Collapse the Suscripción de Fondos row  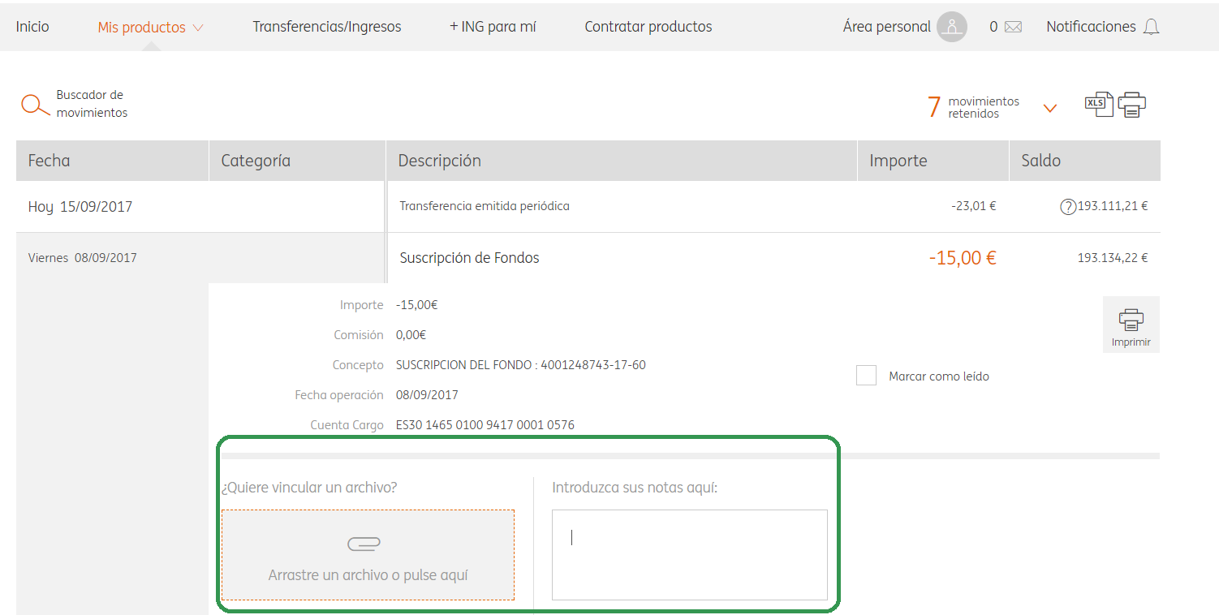[x=469, y=258]
